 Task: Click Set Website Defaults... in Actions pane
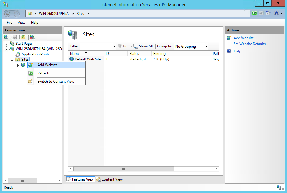(x=251, y=44)
